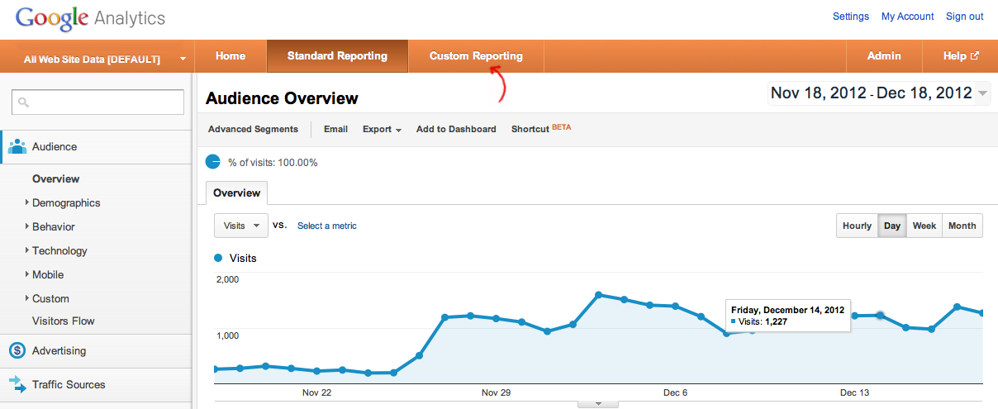
Task: Expand the Demographics tree item
Action: pos(27,202)
